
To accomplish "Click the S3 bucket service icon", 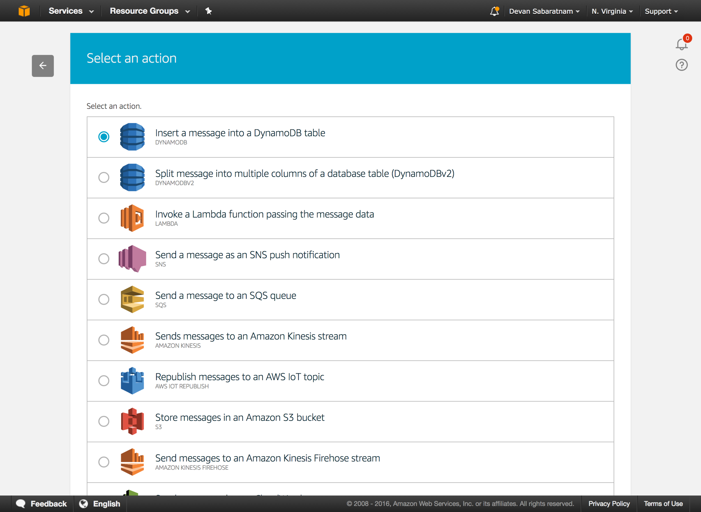I will click(132, 421).
